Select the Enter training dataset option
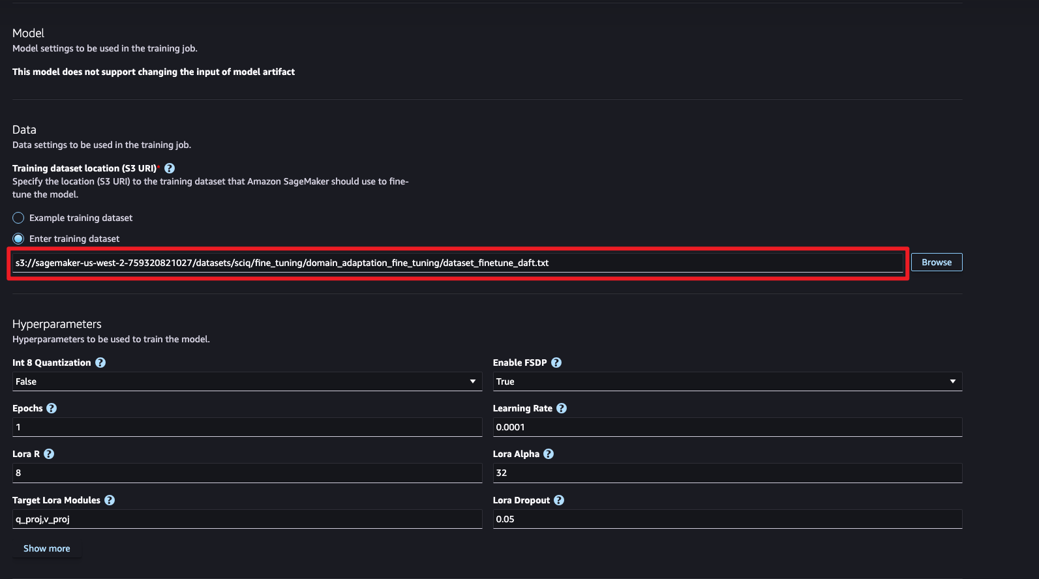The image size is (1039, 579). click(18, 239)
